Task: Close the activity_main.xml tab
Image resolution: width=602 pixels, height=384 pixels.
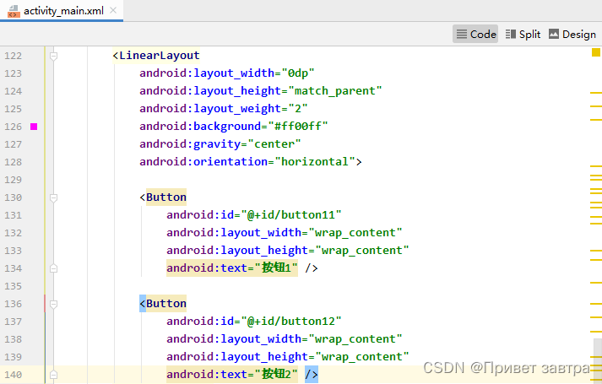Action: 113,10
